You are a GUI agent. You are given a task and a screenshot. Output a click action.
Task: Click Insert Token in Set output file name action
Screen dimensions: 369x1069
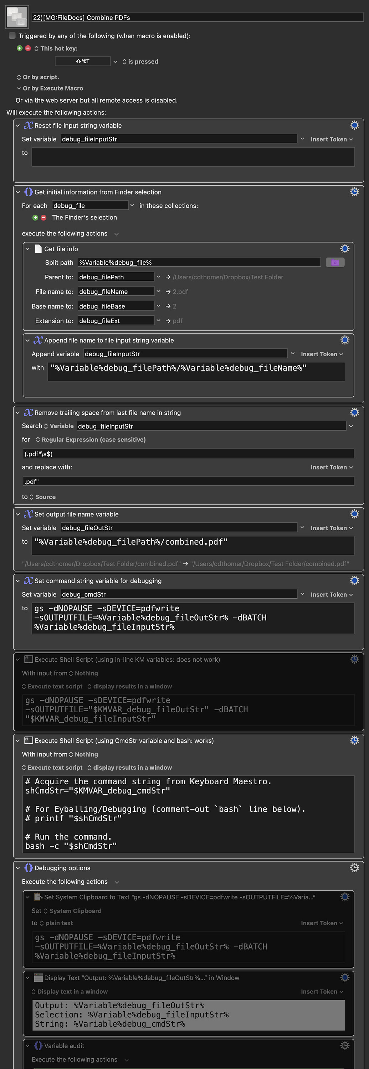(x=332, y=528)
